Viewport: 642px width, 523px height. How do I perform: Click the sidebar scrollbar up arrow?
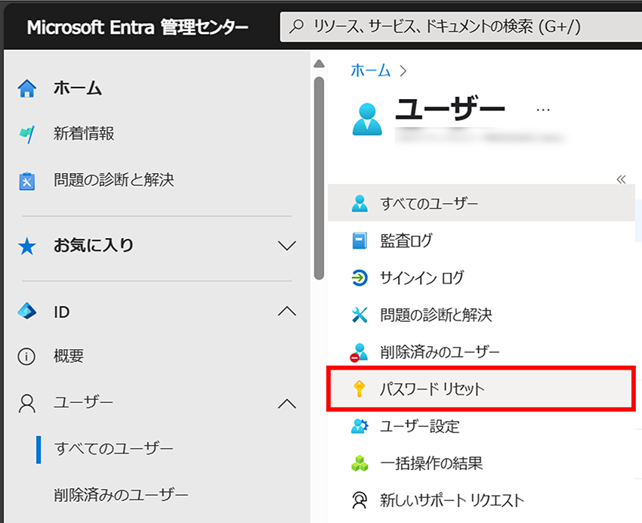(319, 64)
